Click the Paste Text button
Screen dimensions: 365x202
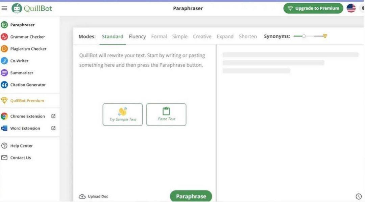(x=166, y=114)
